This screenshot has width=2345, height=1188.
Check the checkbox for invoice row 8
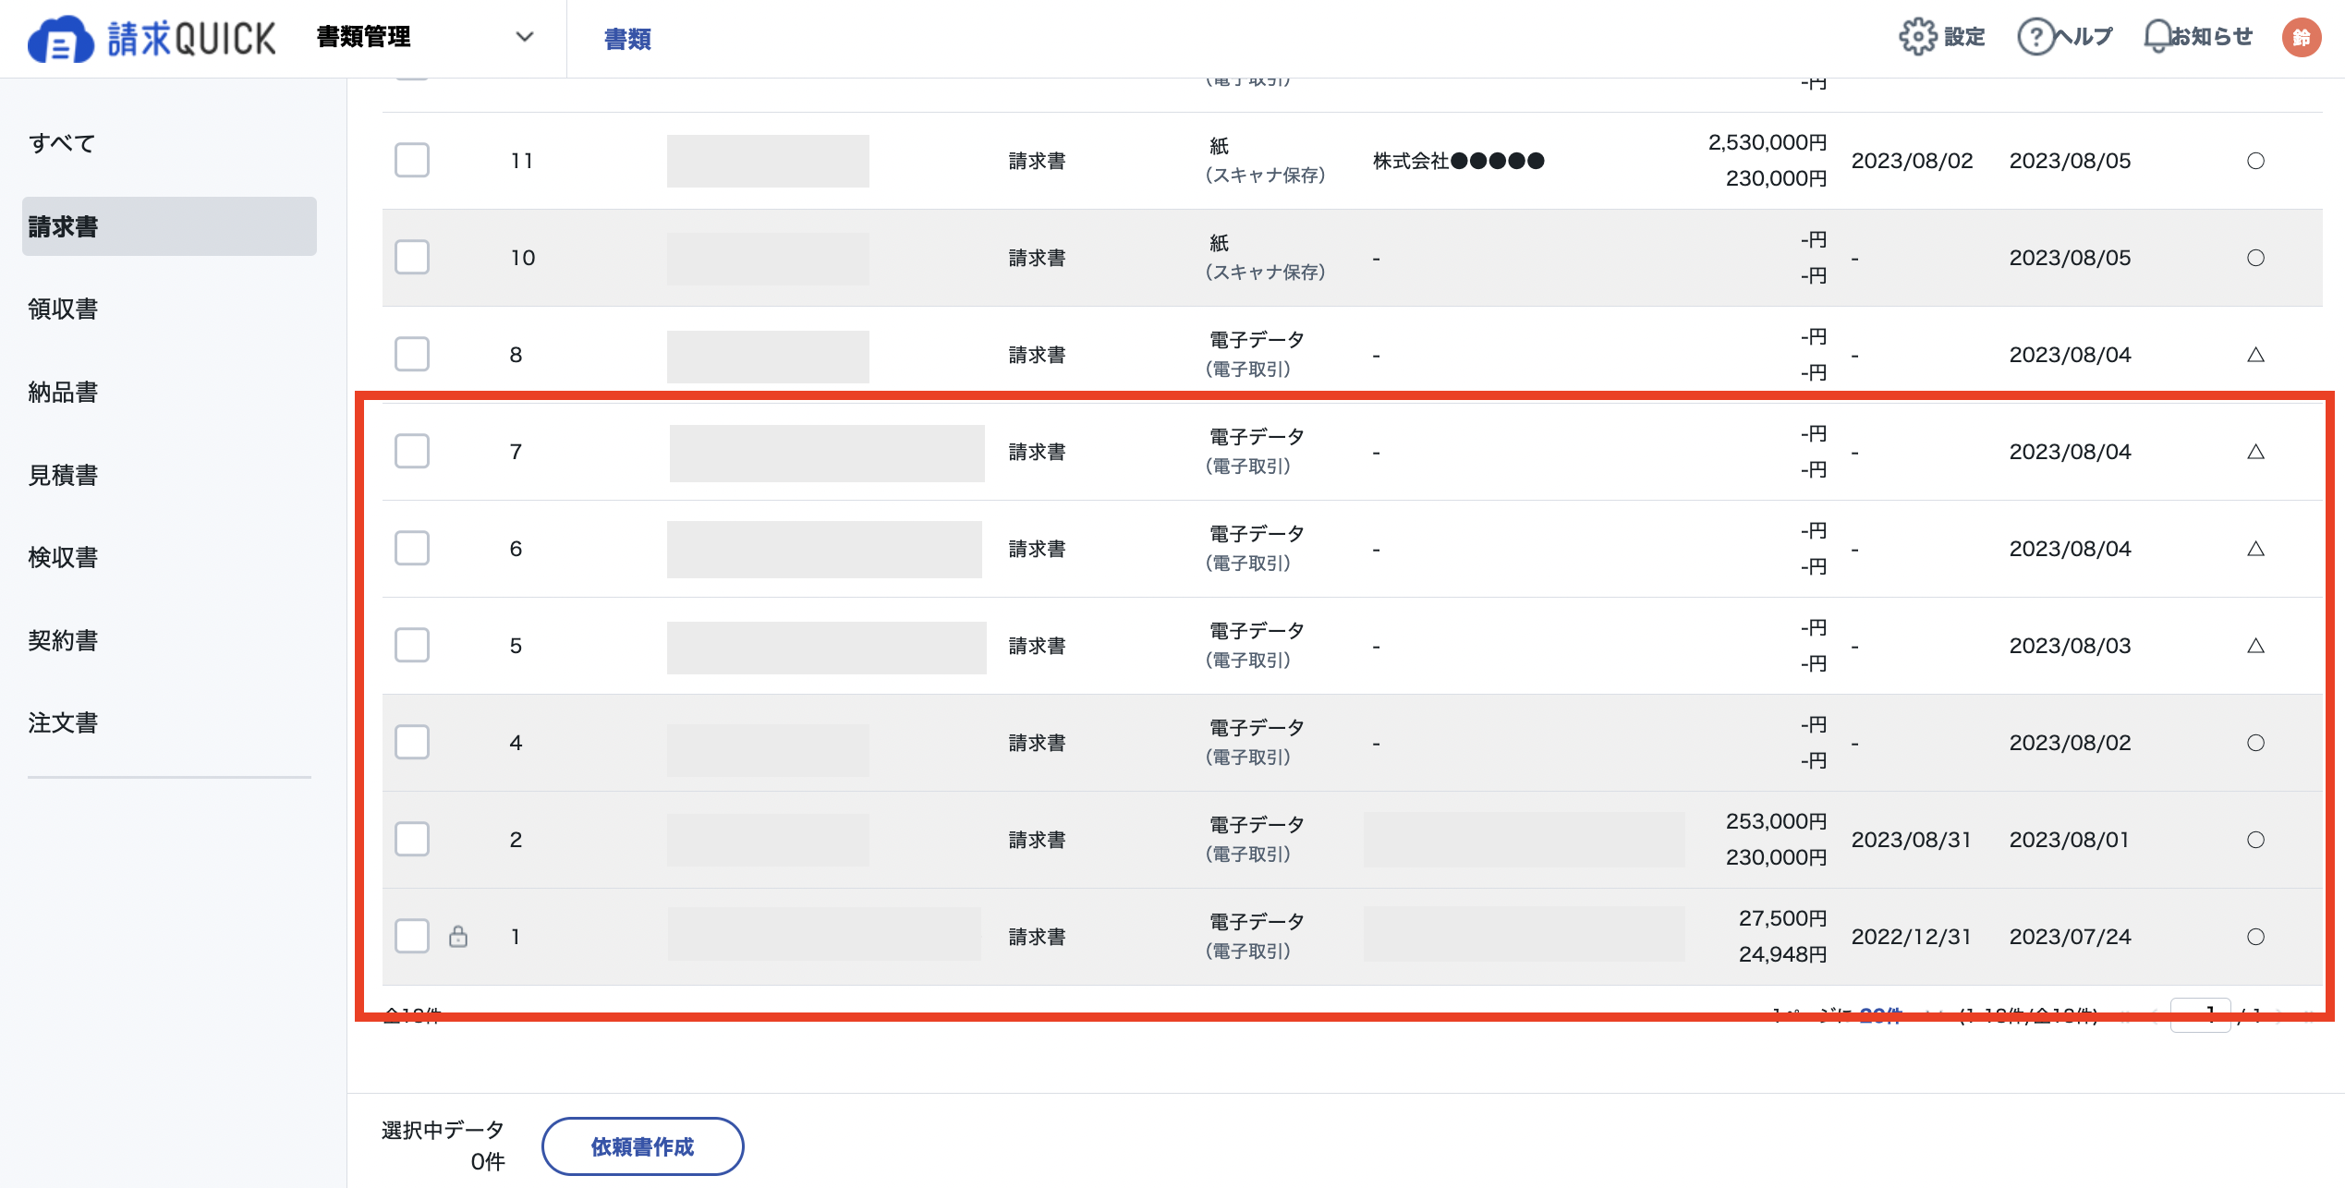tap(412, 354)
